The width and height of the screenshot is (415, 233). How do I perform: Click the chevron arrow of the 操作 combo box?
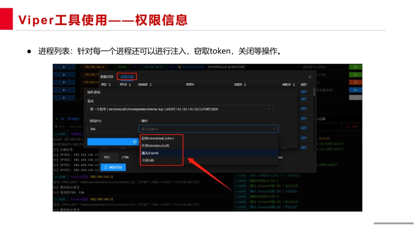[274, 129]
